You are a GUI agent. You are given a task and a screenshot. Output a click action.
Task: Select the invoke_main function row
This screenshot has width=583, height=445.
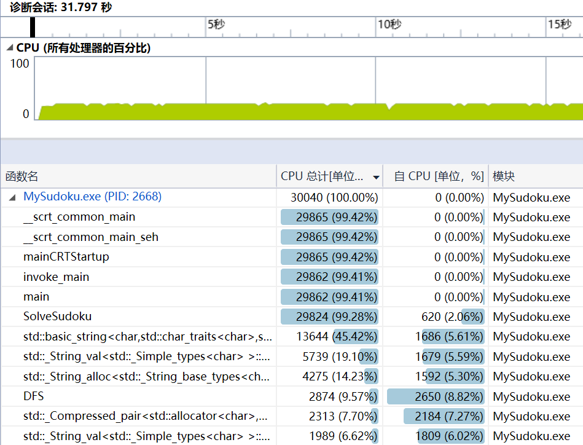coord(56,277)
